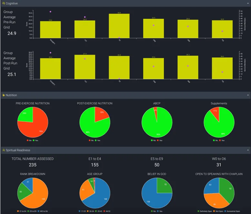Toggle Somewhat Open legend in chaplain chart
Viewport: 251px width, 214px height.
(x=232, y=211)
